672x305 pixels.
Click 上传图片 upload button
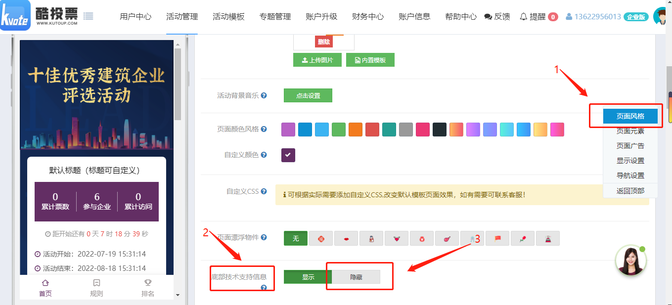317,60
